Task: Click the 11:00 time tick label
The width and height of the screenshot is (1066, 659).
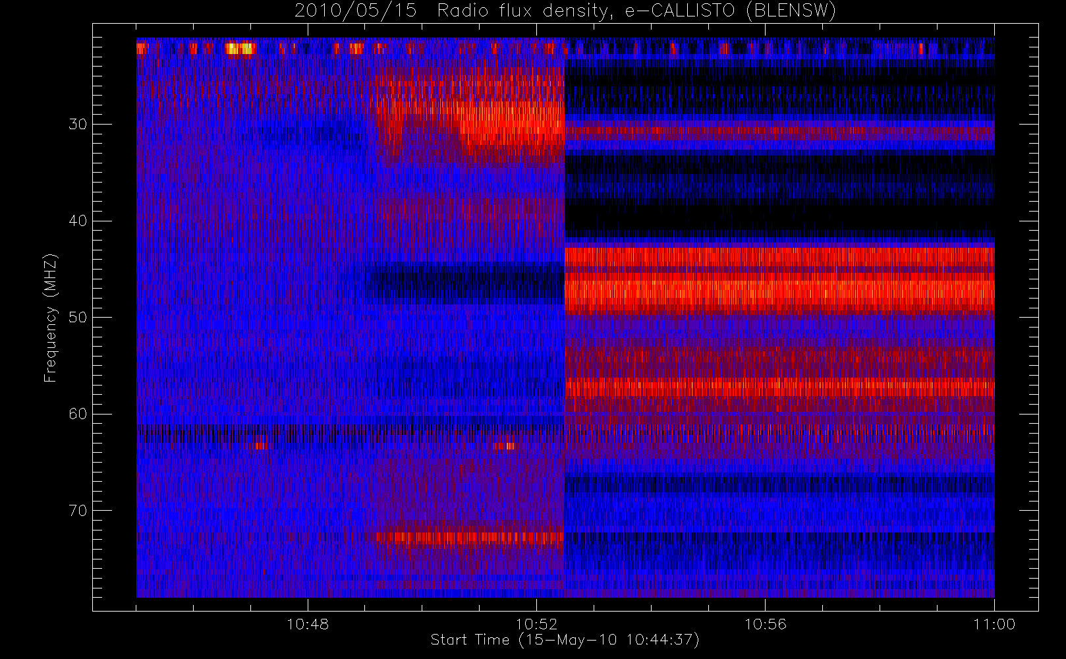Action: tap(994, 624)
